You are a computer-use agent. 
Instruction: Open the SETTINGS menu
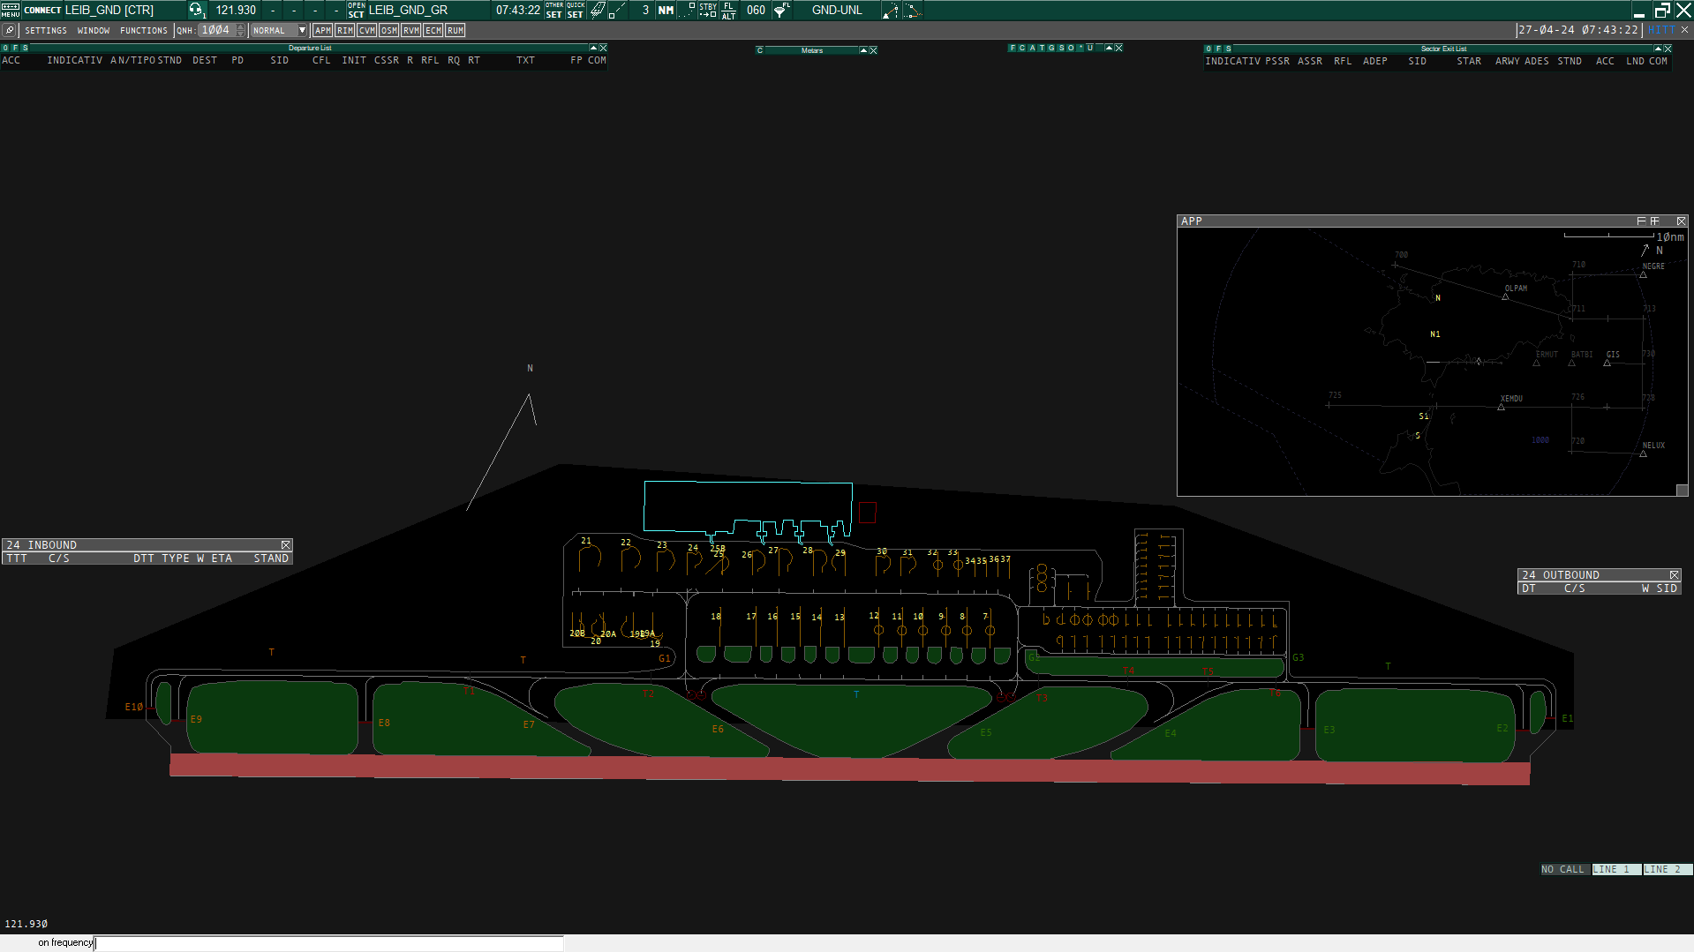(x=46, y=31)
